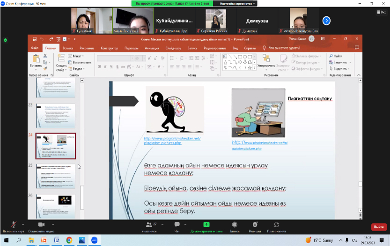This screenshot has height=246, width=390.
Task: Open the Анимация ribbon tab
Action: [x=152, y=48]
